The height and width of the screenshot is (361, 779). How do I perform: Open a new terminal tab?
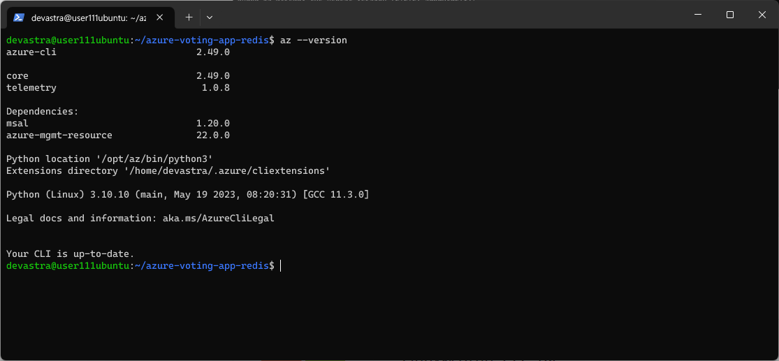click(x=189, y=17)
